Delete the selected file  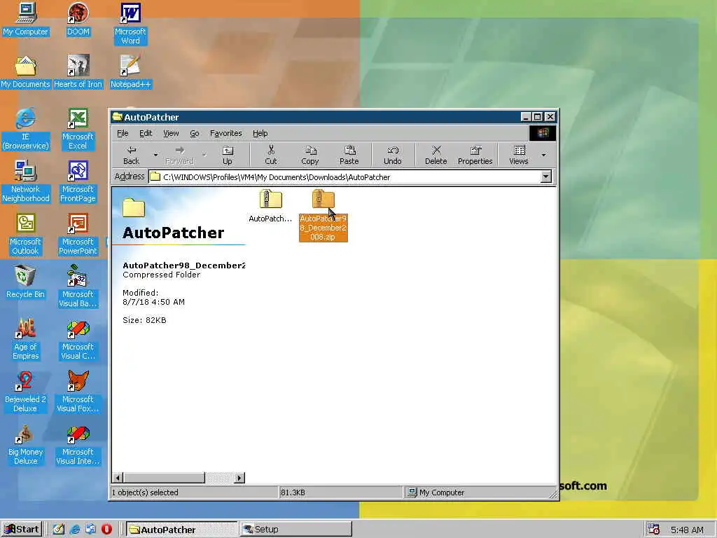coord(436,155)
